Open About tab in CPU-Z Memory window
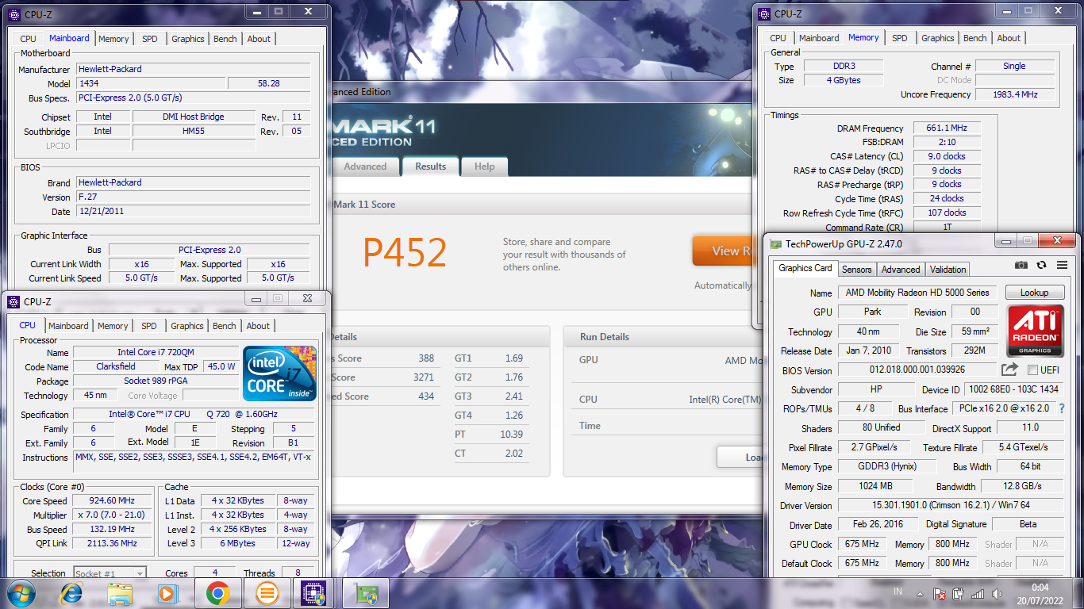This screenshot has width=1084, height=609. [x=1009, y=38]
